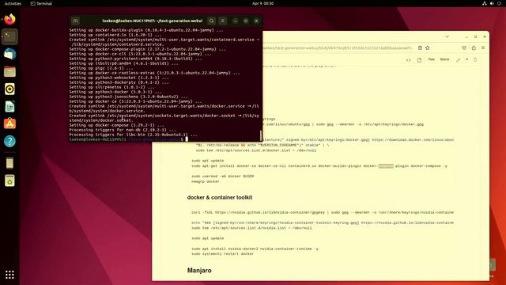The image size is (506, 285).
Task: Launch Thunderbird mail from the dock
Action: (9, 54)
